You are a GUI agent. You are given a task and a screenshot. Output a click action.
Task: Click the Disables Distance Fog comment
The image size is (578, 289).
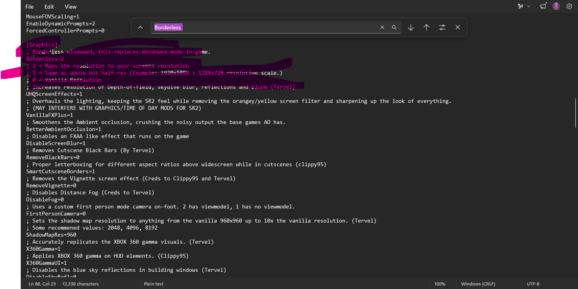90,192
